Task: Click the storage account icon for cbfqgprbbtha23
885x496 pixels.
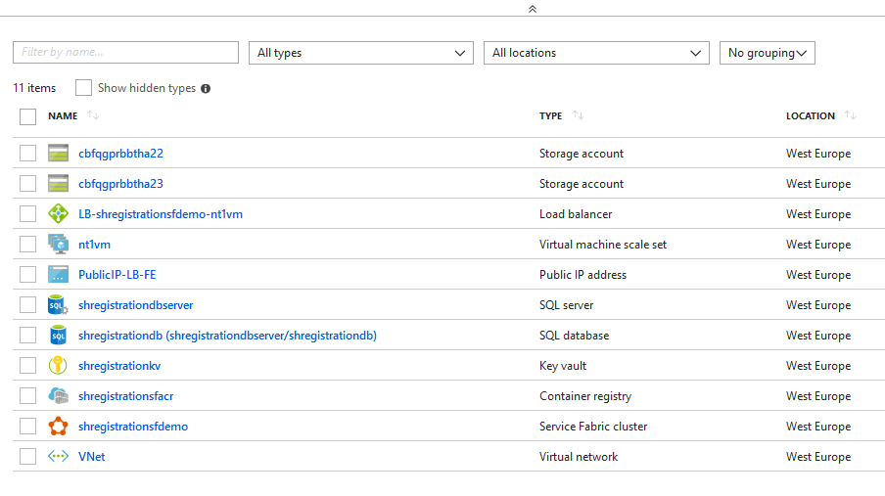Action: [58, 183]
